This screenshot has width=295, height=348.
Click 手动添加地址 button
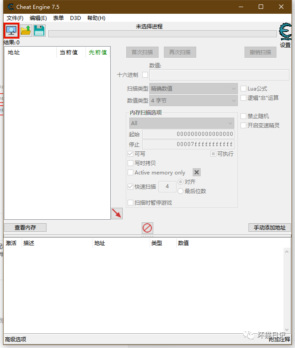pyautogui.click(x=269, y=227)
